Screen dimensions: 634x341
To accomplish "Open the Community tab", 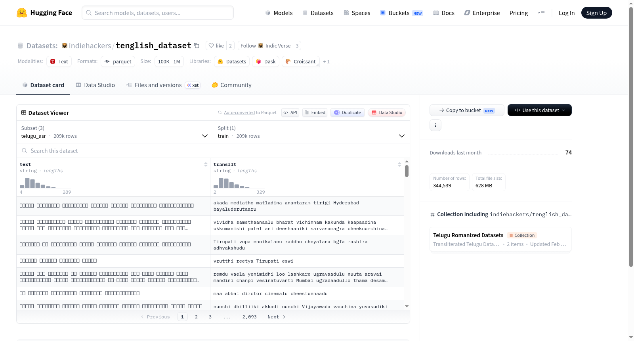I will pos(231,85).
